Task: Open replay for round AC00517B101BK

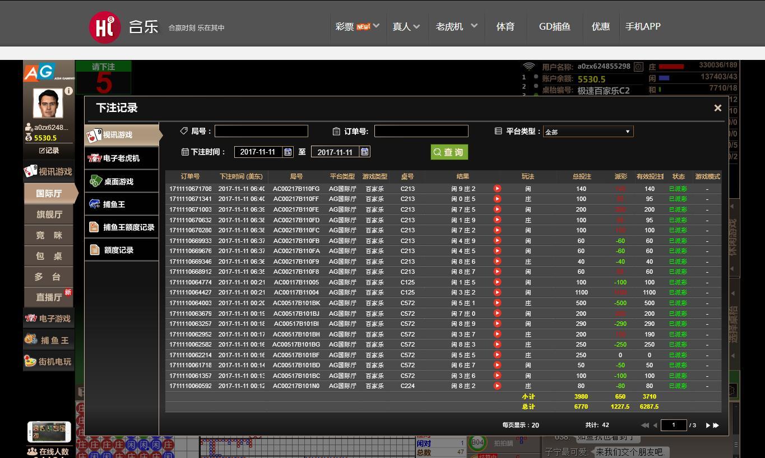Action: click(497, 303)
